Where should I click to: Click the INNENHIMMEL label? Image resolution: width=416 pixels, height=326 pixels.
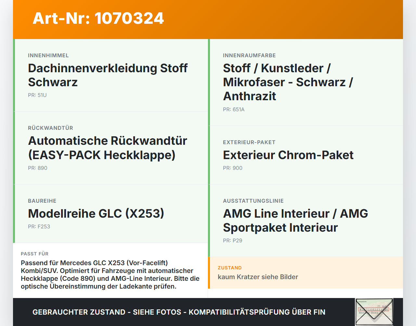pos(48,56)
